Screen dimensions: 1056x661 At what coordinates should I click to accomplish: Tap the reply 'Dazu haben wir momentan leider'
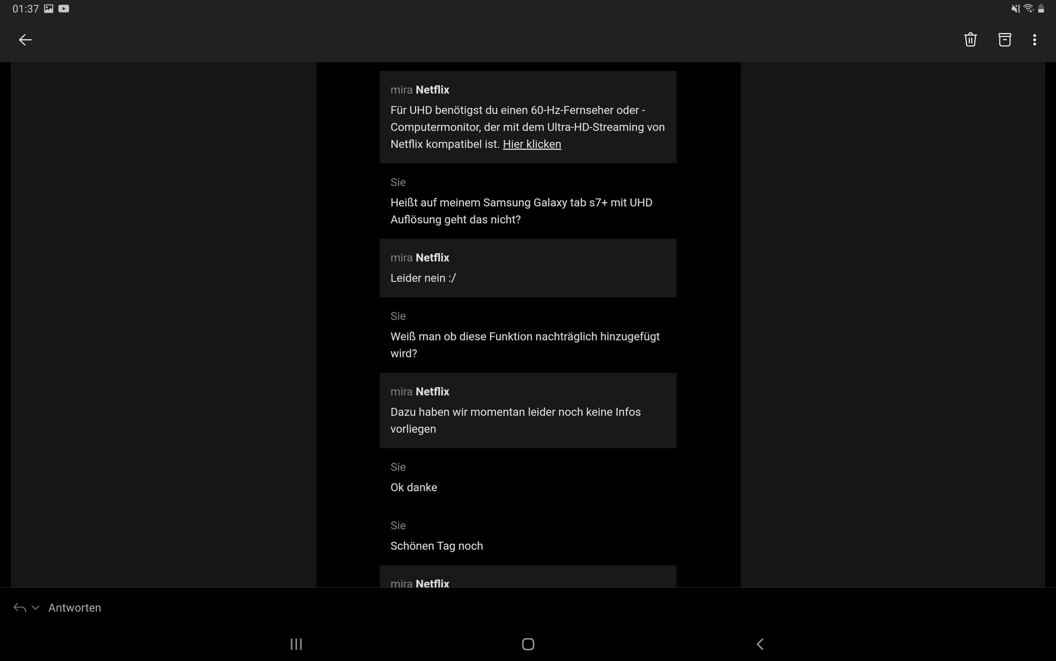pyautogui.click(x=515, y=420)
